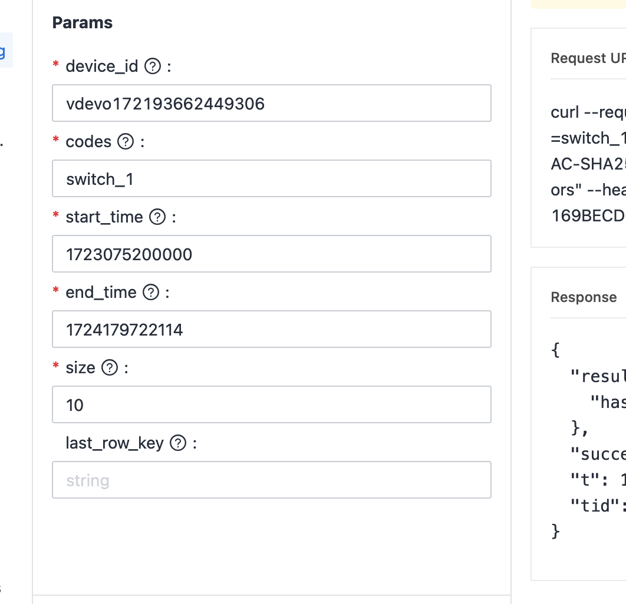Click the codes field containing switch_1
The width and height of the screenshot is (626, 604).
271,179
